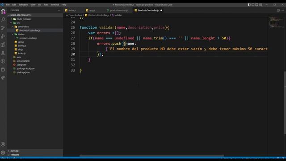Open the Edit menu
The image size is (286, 161).
[x=14, y=5]
